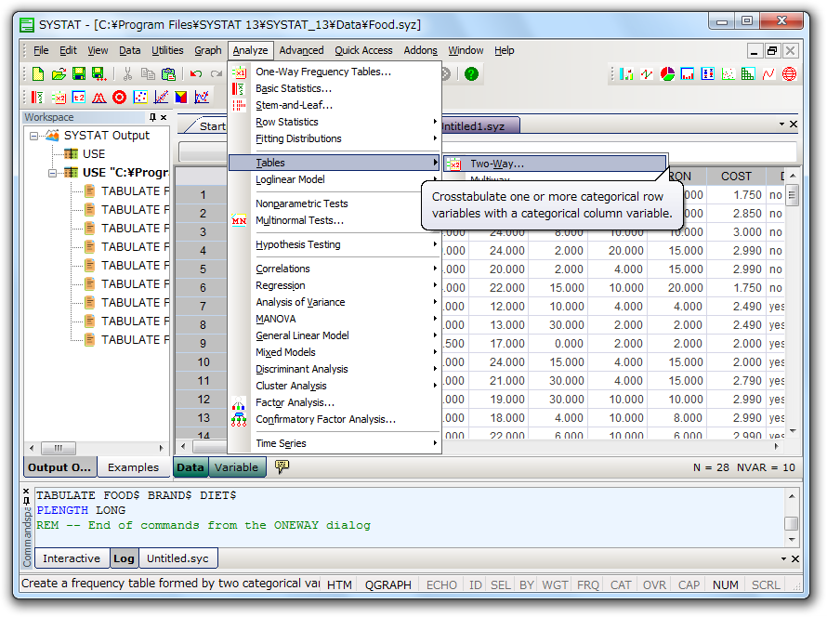Select the first USE node under SYSTAT Output
827x617 pixels.
85,154
